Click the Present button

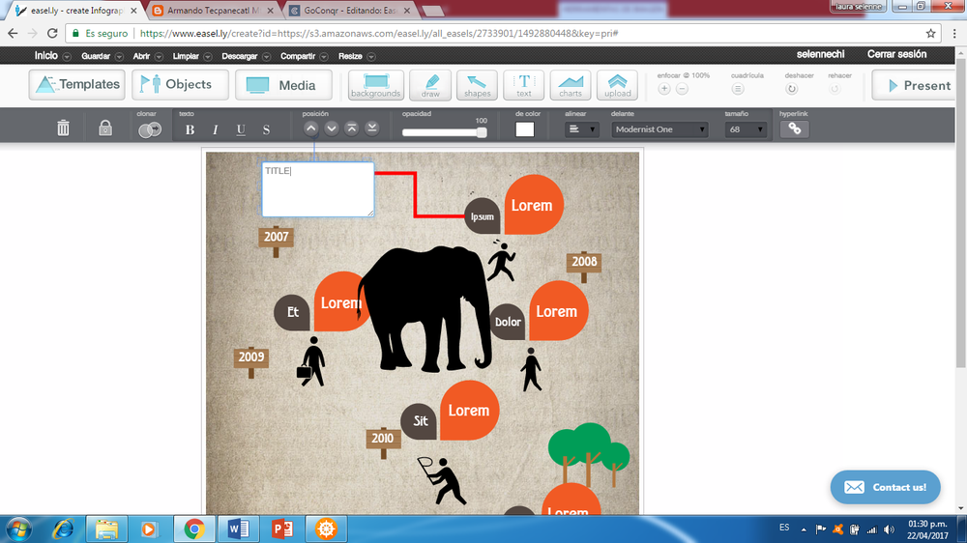coord(918,85)
